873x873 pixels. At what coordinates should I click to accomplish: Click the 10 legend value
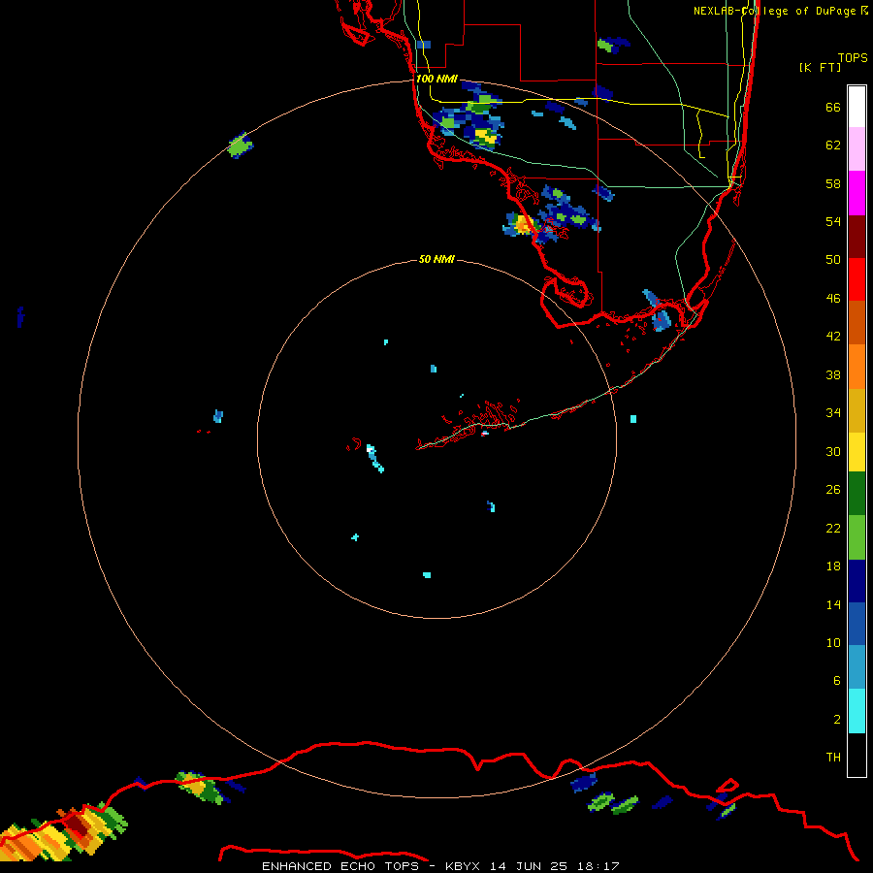pos(833,642)
